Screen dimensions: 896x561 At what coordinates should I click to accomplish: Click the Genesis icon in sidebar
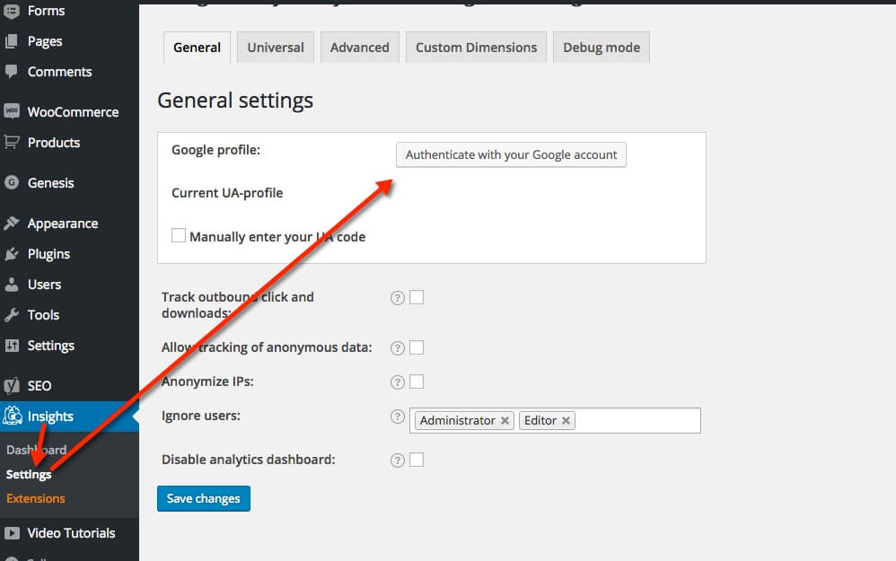pos(12,183)
